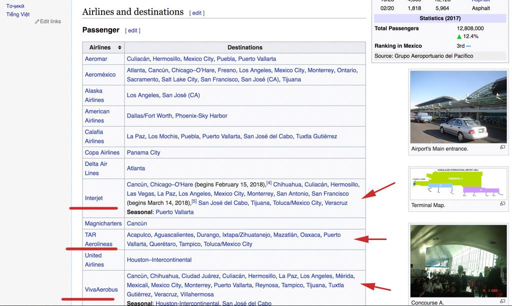This screenshot has width=512, height=306.
Task: Click Ciudad Juárez destination link
Action: (x=200, y=276)
